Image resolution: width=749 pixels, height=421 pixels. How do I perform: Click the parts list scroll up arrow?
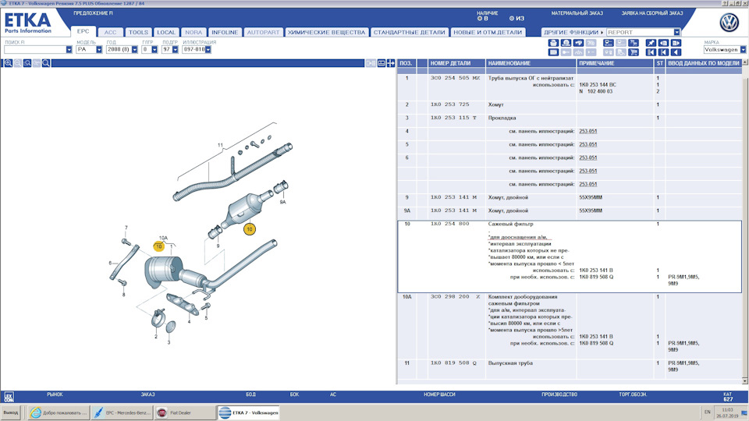tap(744, 62)
